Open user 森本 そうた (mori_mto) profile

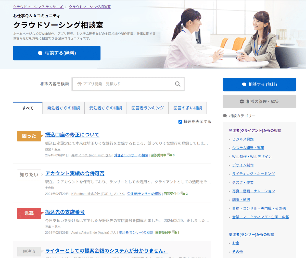91,155
